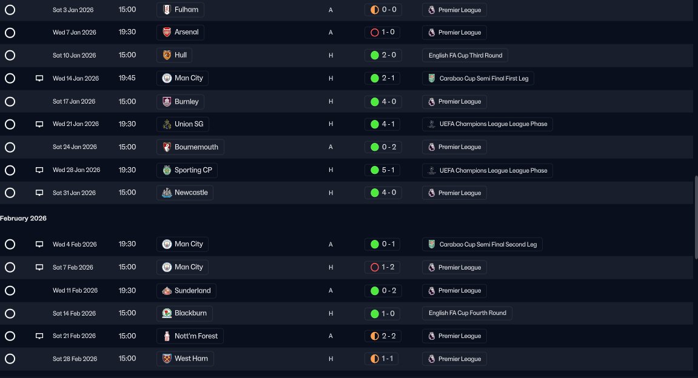Screen dimensions: 698x378
Task: Open the 2 - 0 result against Hull
Action: (383, 55)
